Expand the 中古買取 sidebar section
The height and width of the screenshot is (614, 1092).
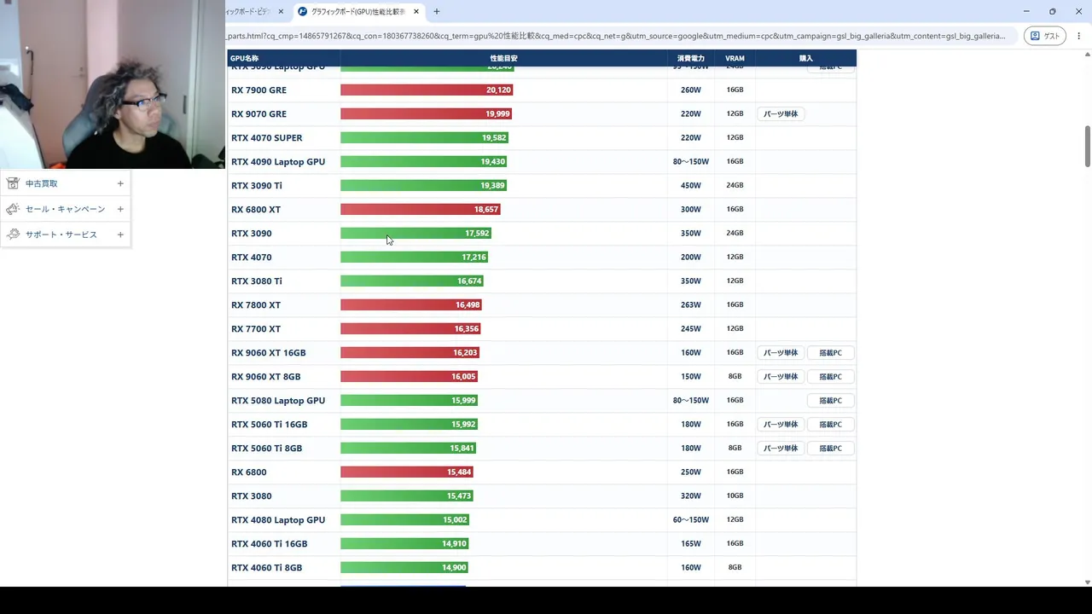pos(120,183)
